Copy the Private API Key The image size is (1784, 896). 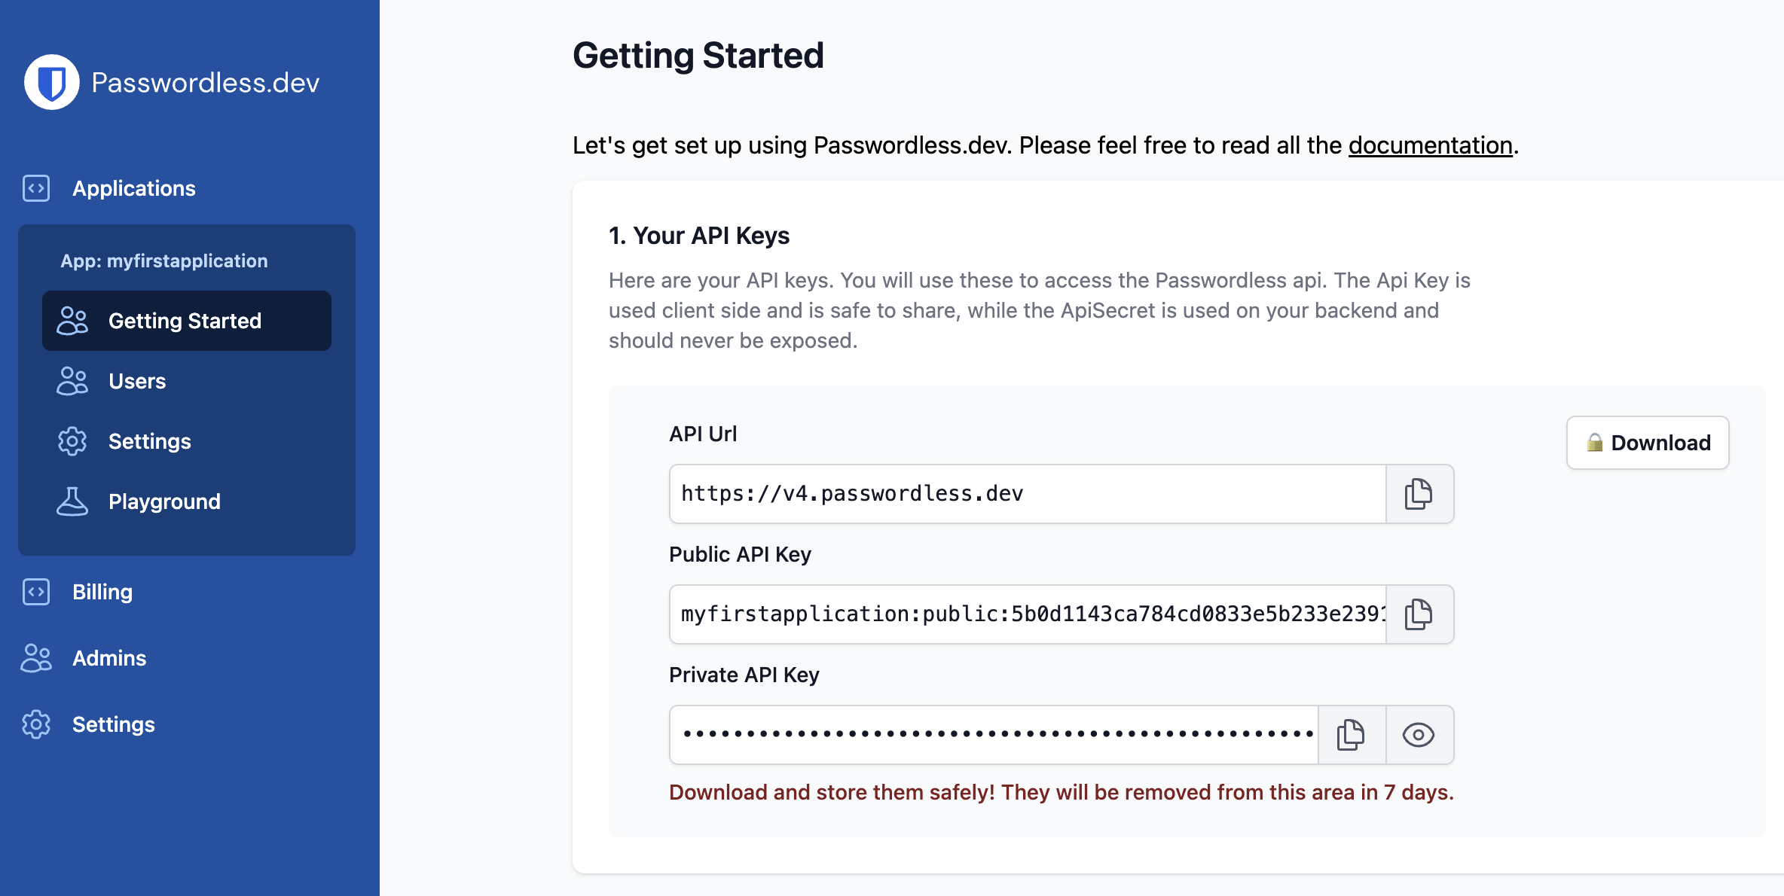(1350, 735)
